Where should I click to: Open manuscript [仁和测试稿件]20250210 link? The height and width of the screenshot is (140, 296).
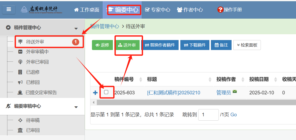pos(174,93)
